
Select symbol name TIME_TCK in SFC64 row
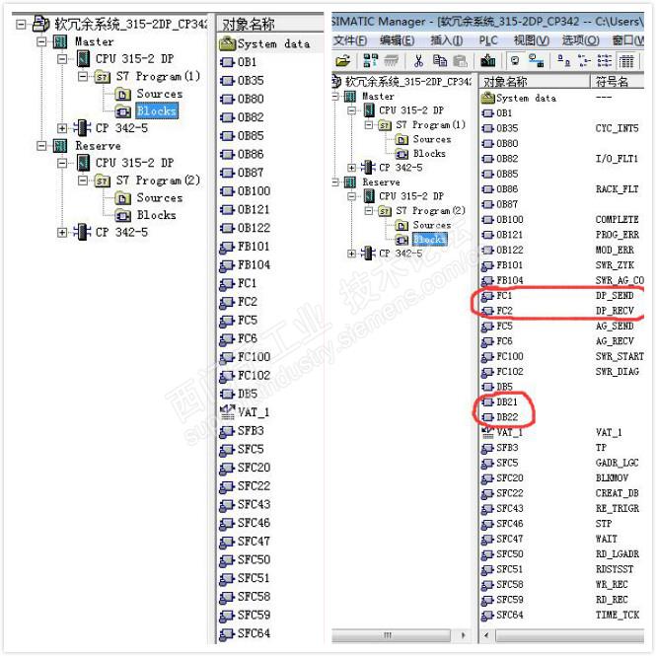(x=618, y=615)
